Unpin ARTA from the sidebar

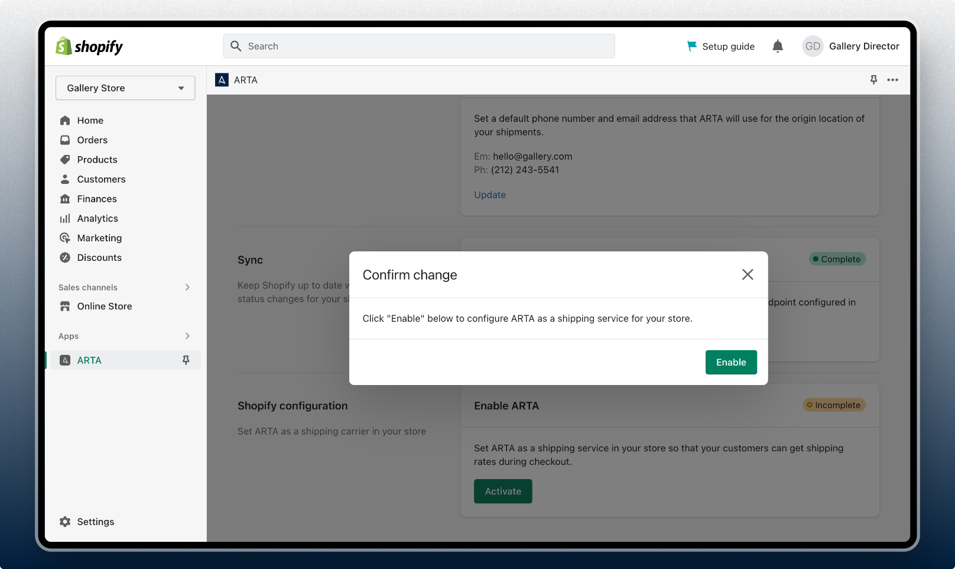[186, 360]
